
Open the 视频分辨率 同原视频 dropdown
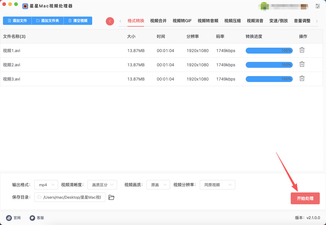[217, 185]
